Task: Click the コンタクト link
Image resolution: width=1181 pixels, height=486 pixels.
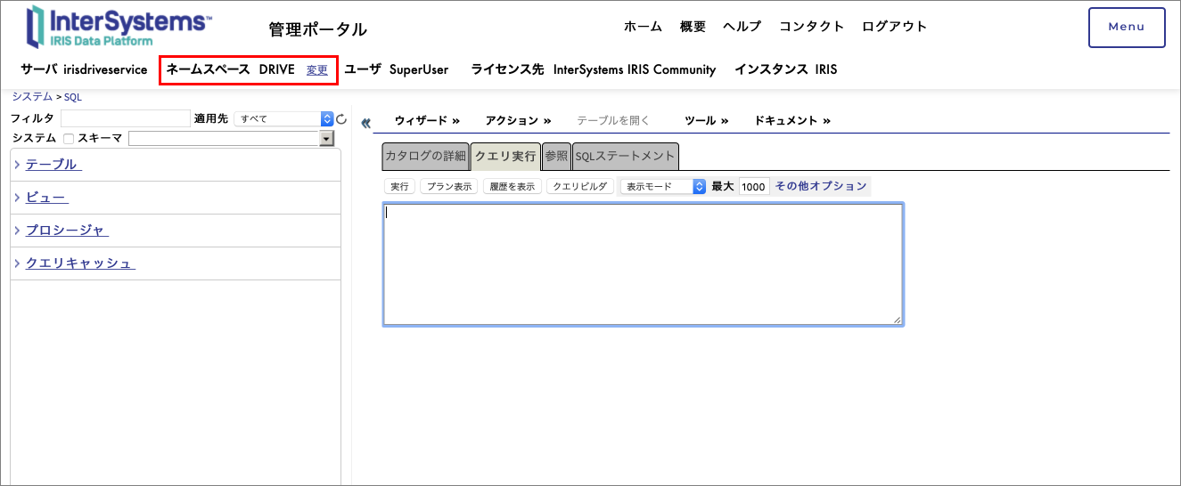Action: coord(812,26)
